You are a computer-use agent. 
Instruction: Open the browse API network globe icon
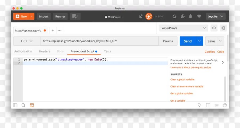coord(174,16)
